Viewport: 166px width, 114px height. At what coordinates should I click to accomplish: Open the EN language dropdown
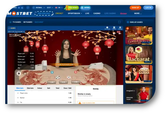coord(59,8)
